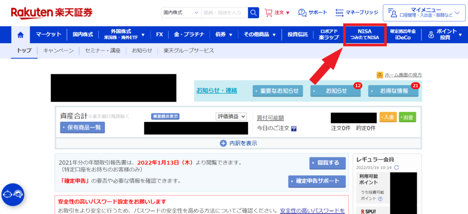Select the トップ sub-tab
This screenshot has width=468, height=214.
click(24, 51)
